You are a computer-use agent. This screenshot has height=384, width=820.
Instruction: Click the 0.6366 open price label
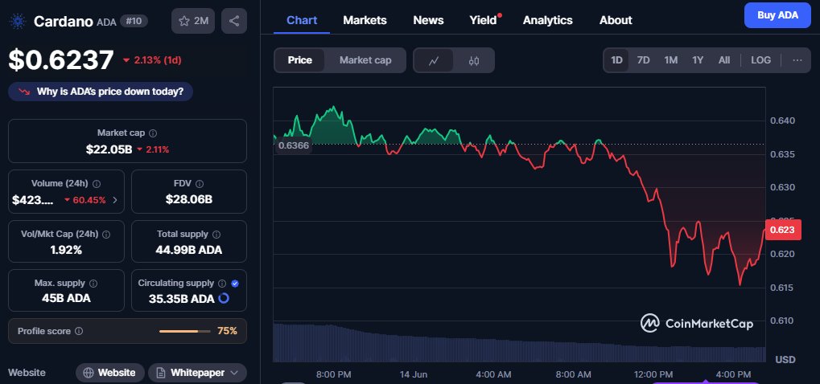293,145
